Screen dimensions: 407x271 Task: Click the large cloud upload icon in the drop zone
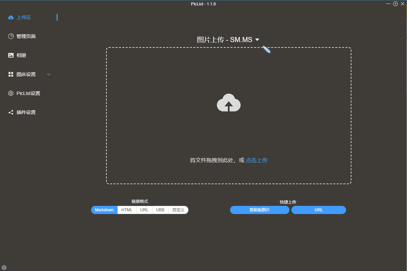click(x=229, y=103)
